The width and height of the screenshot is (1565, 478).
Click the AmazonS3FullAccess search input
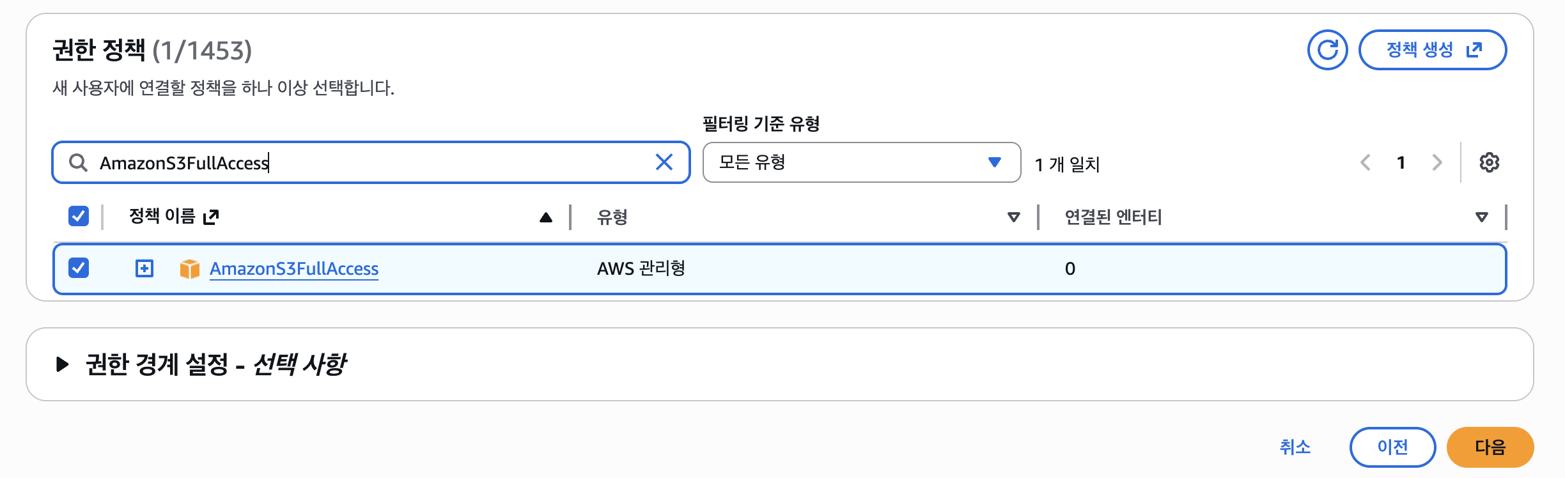pos(371,162)
